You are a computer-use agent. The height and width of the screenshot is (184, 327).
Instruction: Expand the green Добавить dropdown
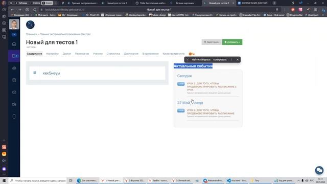tap(232, 42)
